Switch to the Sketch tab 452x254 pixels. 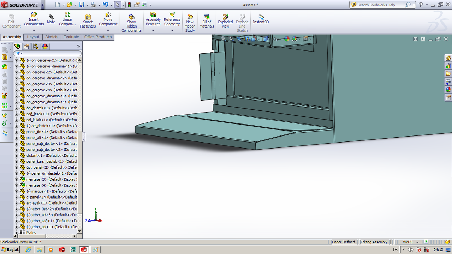[51, 37]
